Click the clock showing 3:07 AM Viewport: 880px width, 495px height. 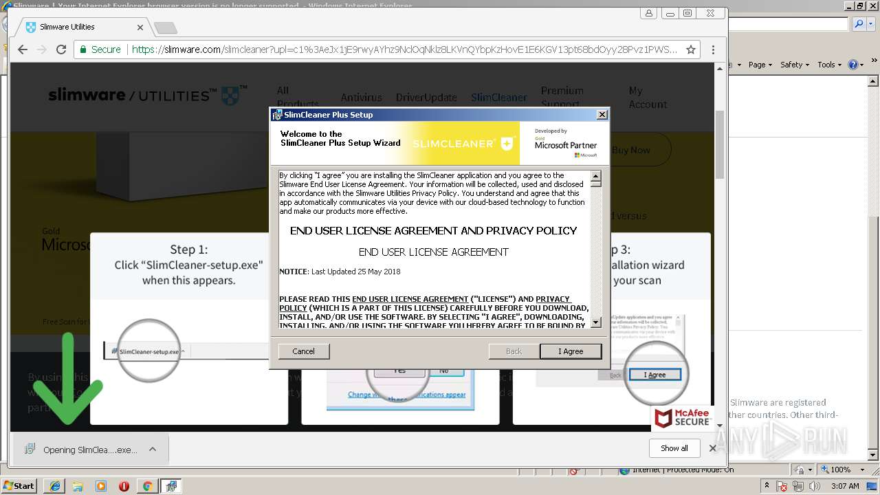pyautogui.click(x=844, y=486)
